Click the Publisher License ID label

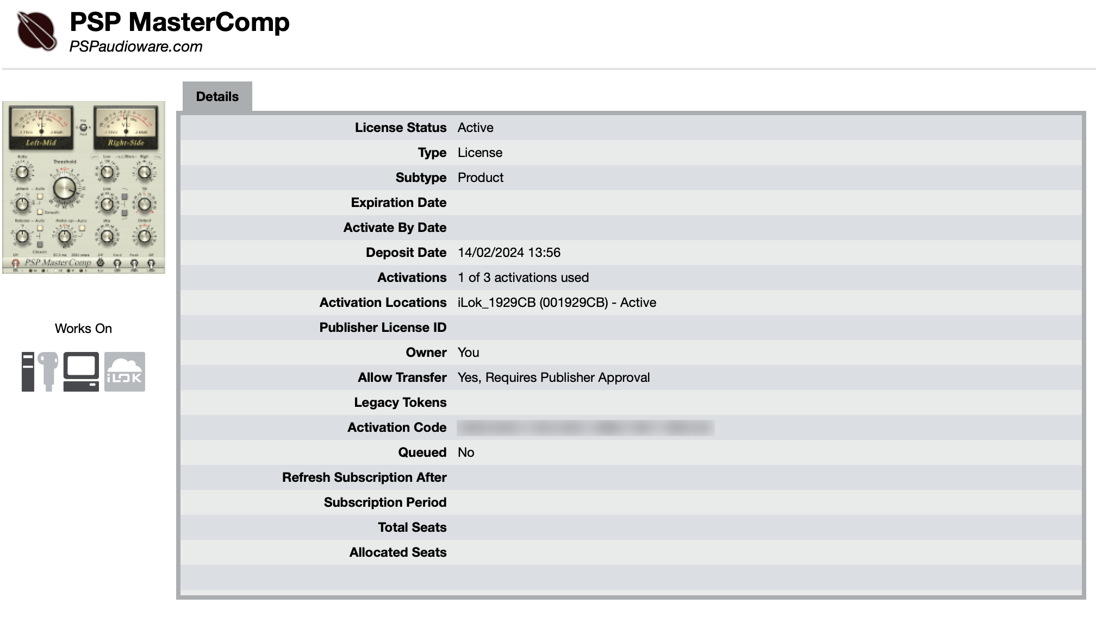pos(383,328)
